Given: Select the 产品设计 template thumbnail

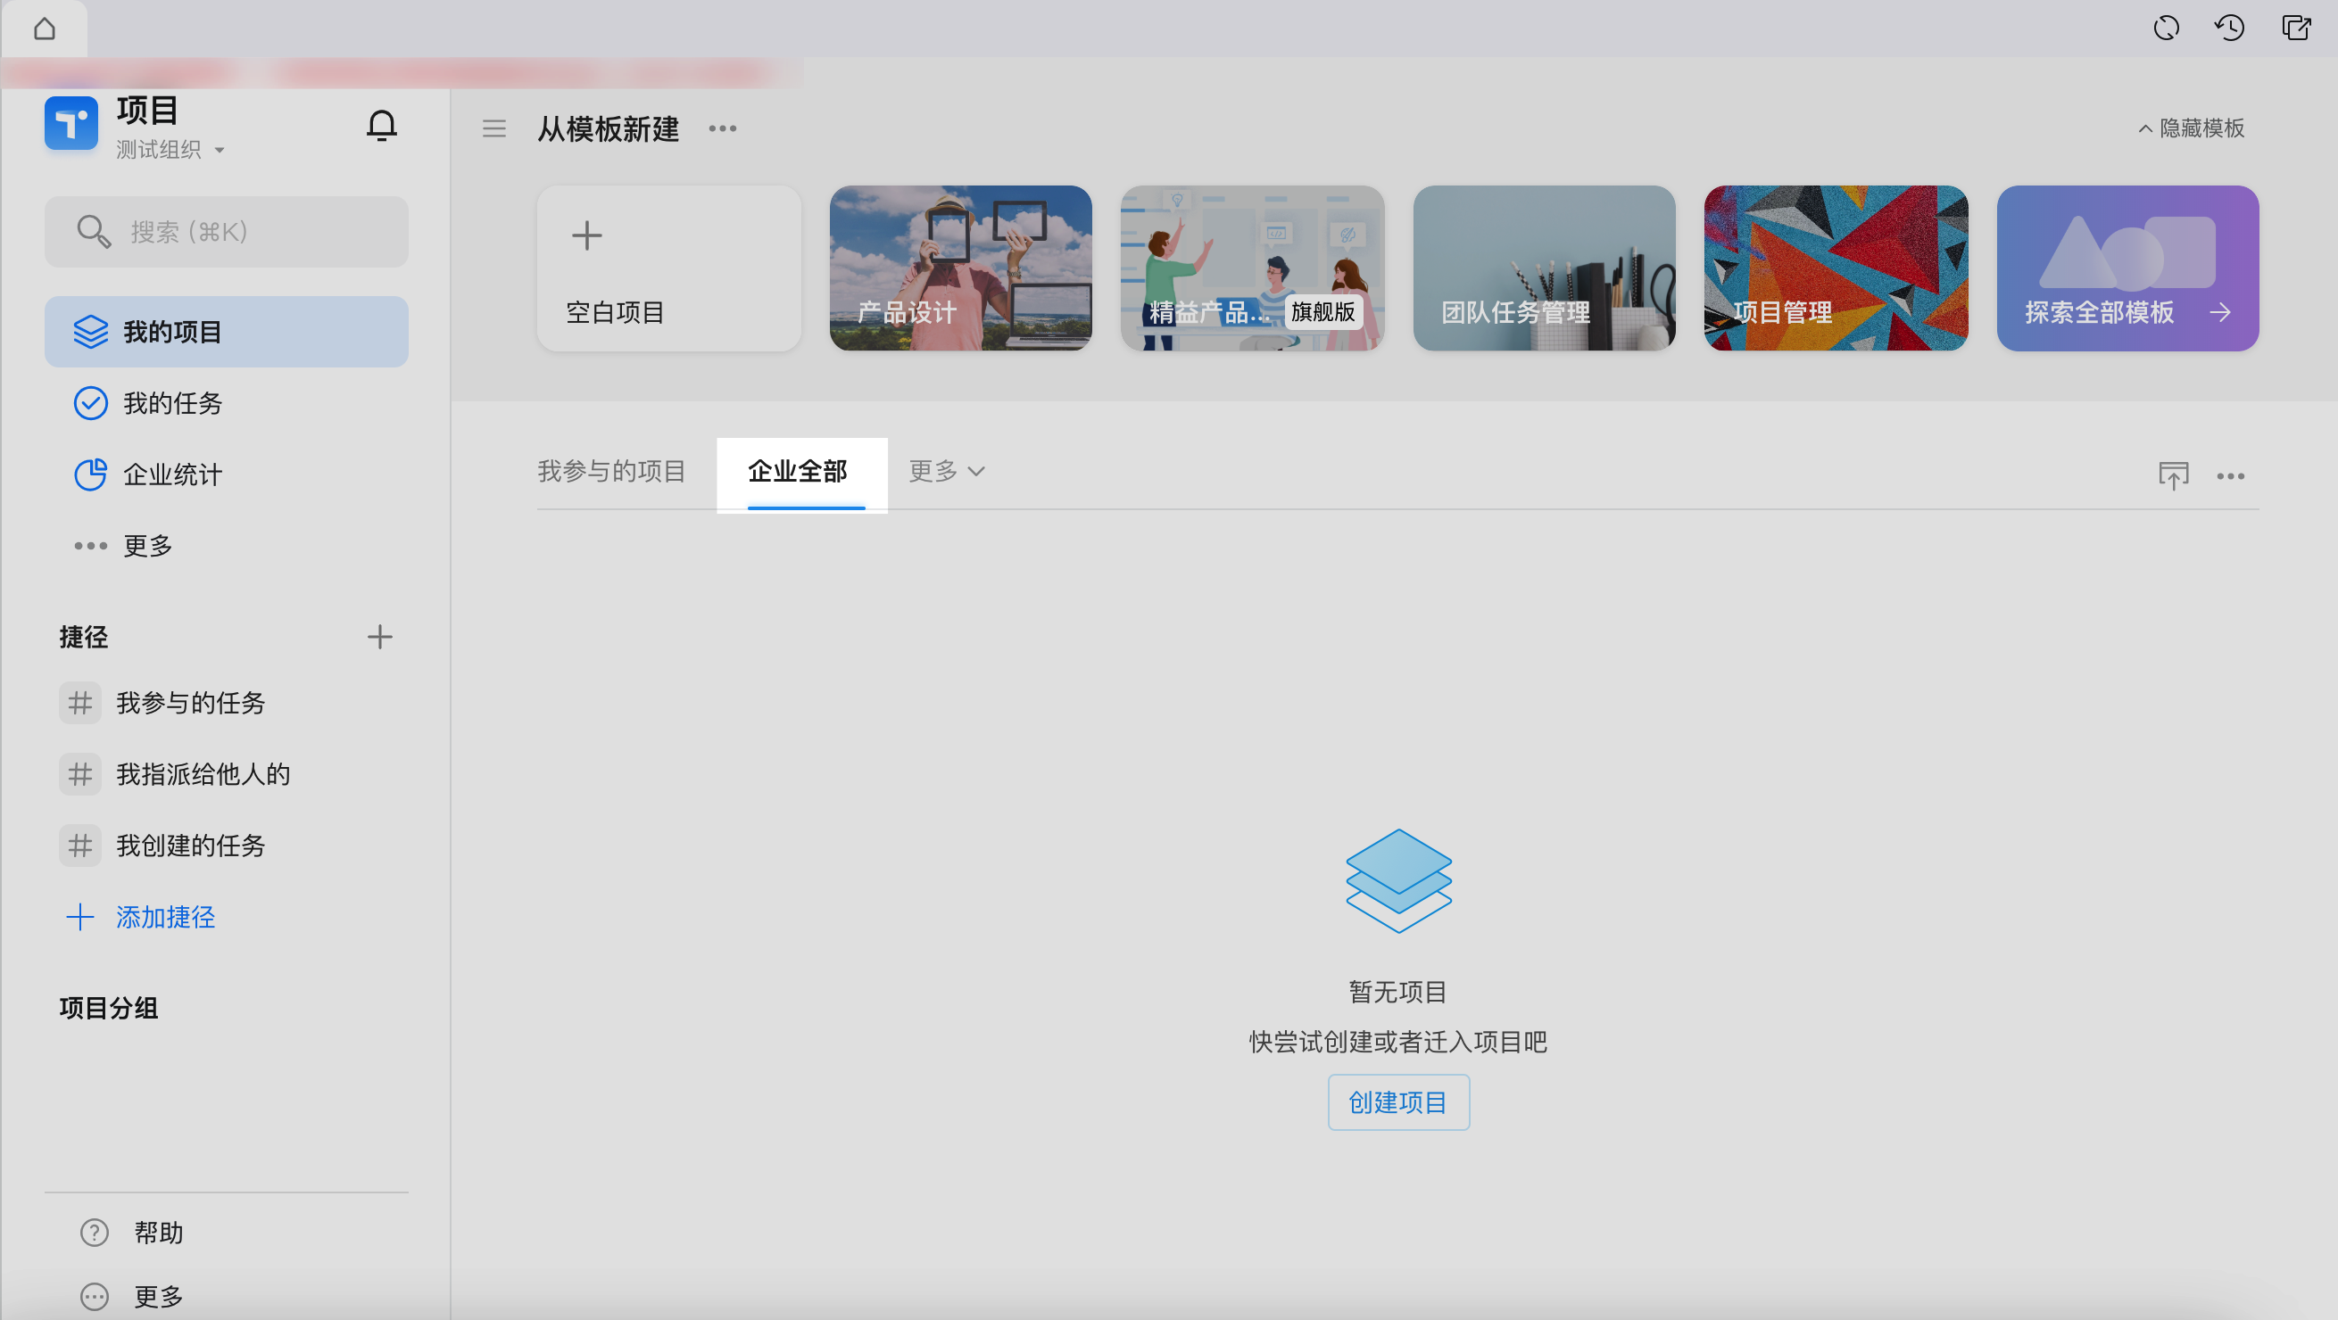Looking at the screenshot, I should [961, 268].
